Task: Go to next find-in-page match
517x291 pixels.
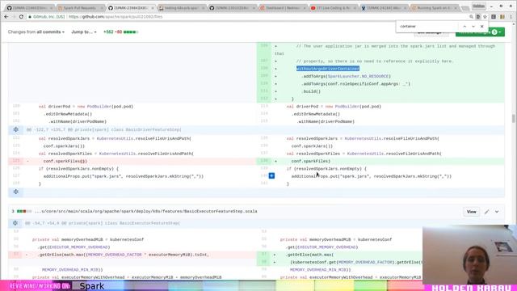Action: (473, 26)
